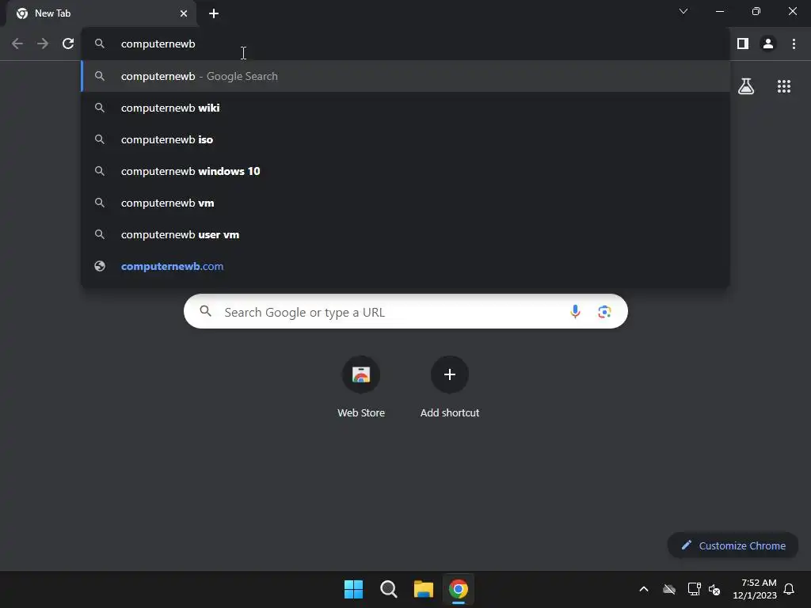Viewport: 811px width, 608px height.
Task: Choose suggestion computernewb iso
Action: pos(405,139)
